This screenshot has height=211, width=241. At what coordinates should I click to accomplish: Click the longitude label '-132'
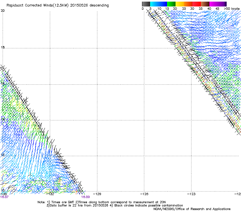(x=50, y=194)
